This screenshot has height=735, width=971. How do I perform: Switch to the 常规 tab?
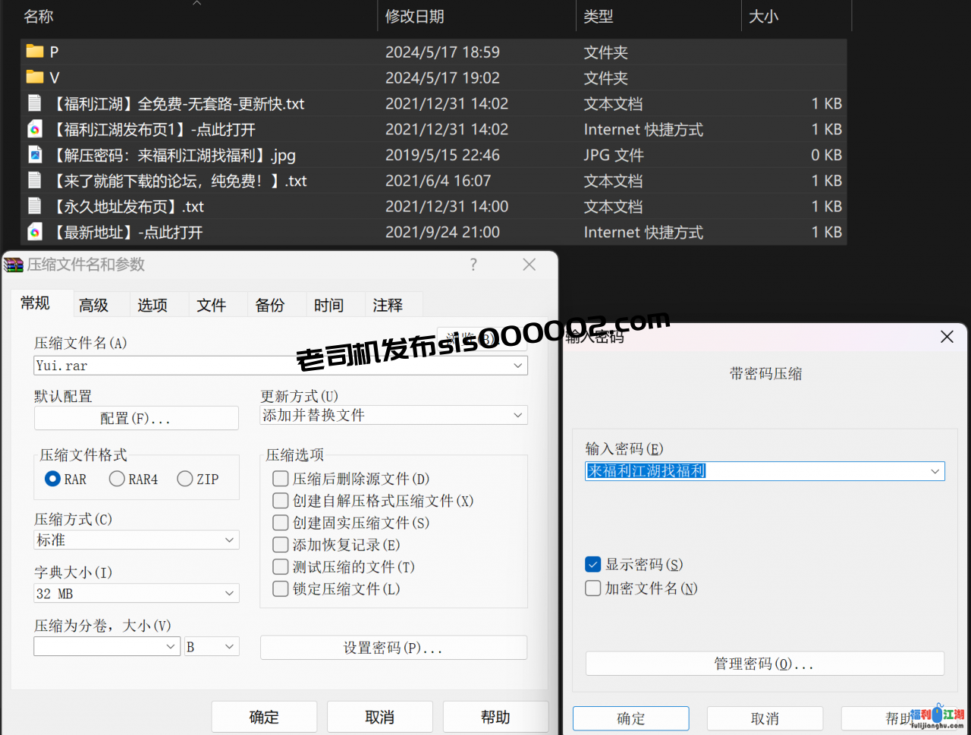[36, 303]
